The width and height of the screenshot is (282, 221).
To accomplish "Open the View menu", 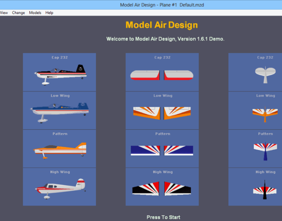I will pos(4,13).
